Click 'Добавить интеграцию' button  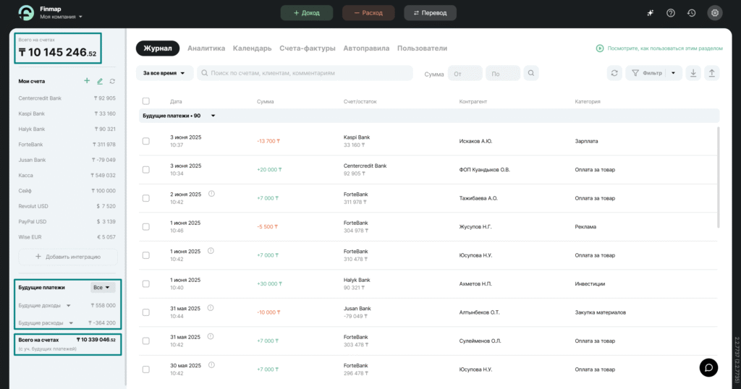[x=67, y=257]
